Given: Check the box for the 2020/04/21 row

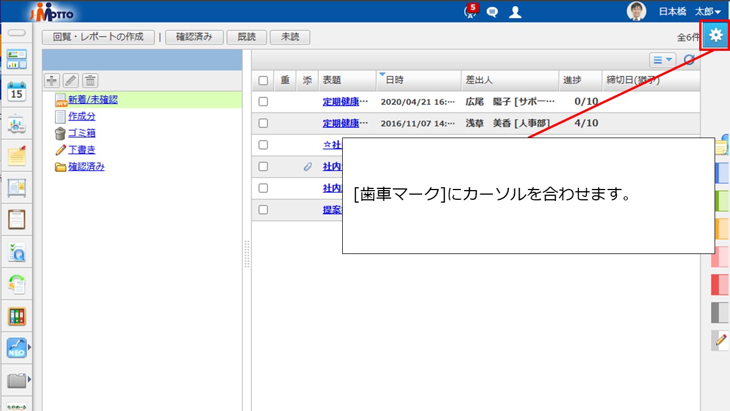Looking at the screenshot, I should tap(263, 102).
